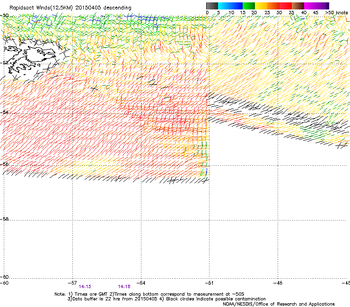This screenshot has height=307, width=350.
Task: Click the '-54' longitude axis label
Action: point(141,283)
